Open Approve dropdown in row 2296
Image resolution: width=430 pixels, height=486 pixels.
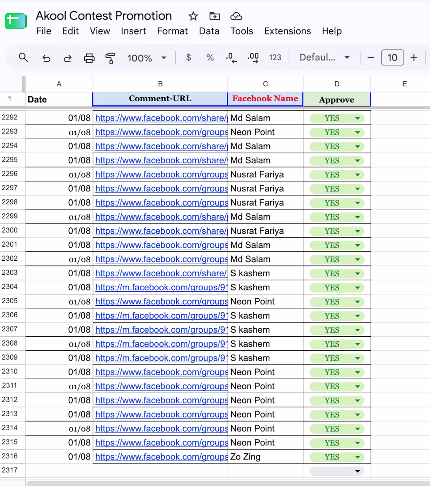358,175
